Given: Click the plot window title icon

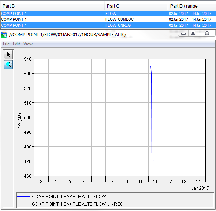Looking at the screenshot, I should pos(4,35).
